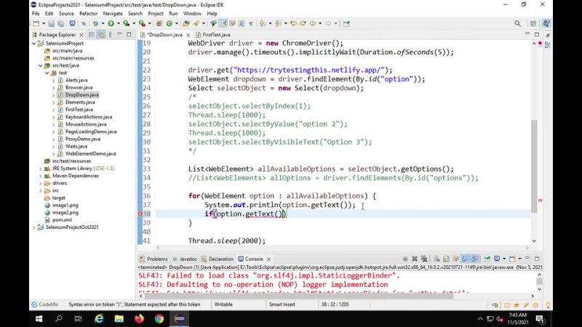Open the Source menu

click(66, 13)
